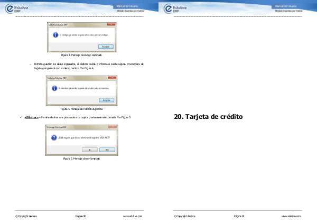The height and width of the screenshot is (224, 317).
Task: Click the question mark icon in confirmation dialog
Action: [53, 138]
